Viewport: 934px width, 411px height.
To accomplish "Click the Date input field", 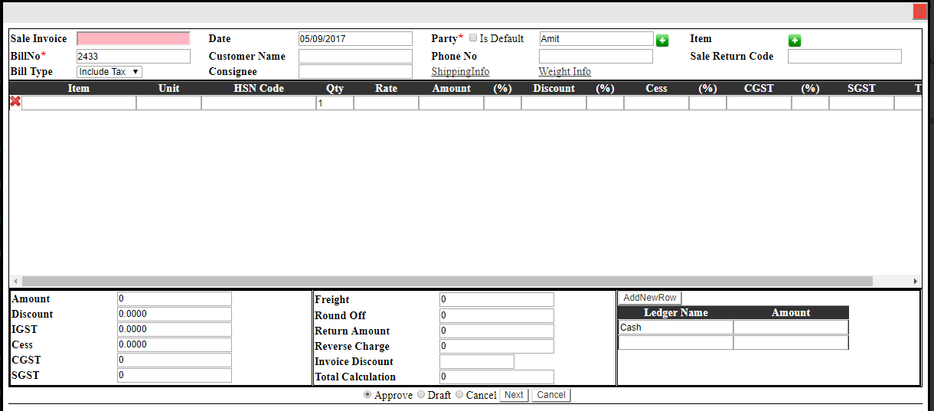I will tap(355, 39).
